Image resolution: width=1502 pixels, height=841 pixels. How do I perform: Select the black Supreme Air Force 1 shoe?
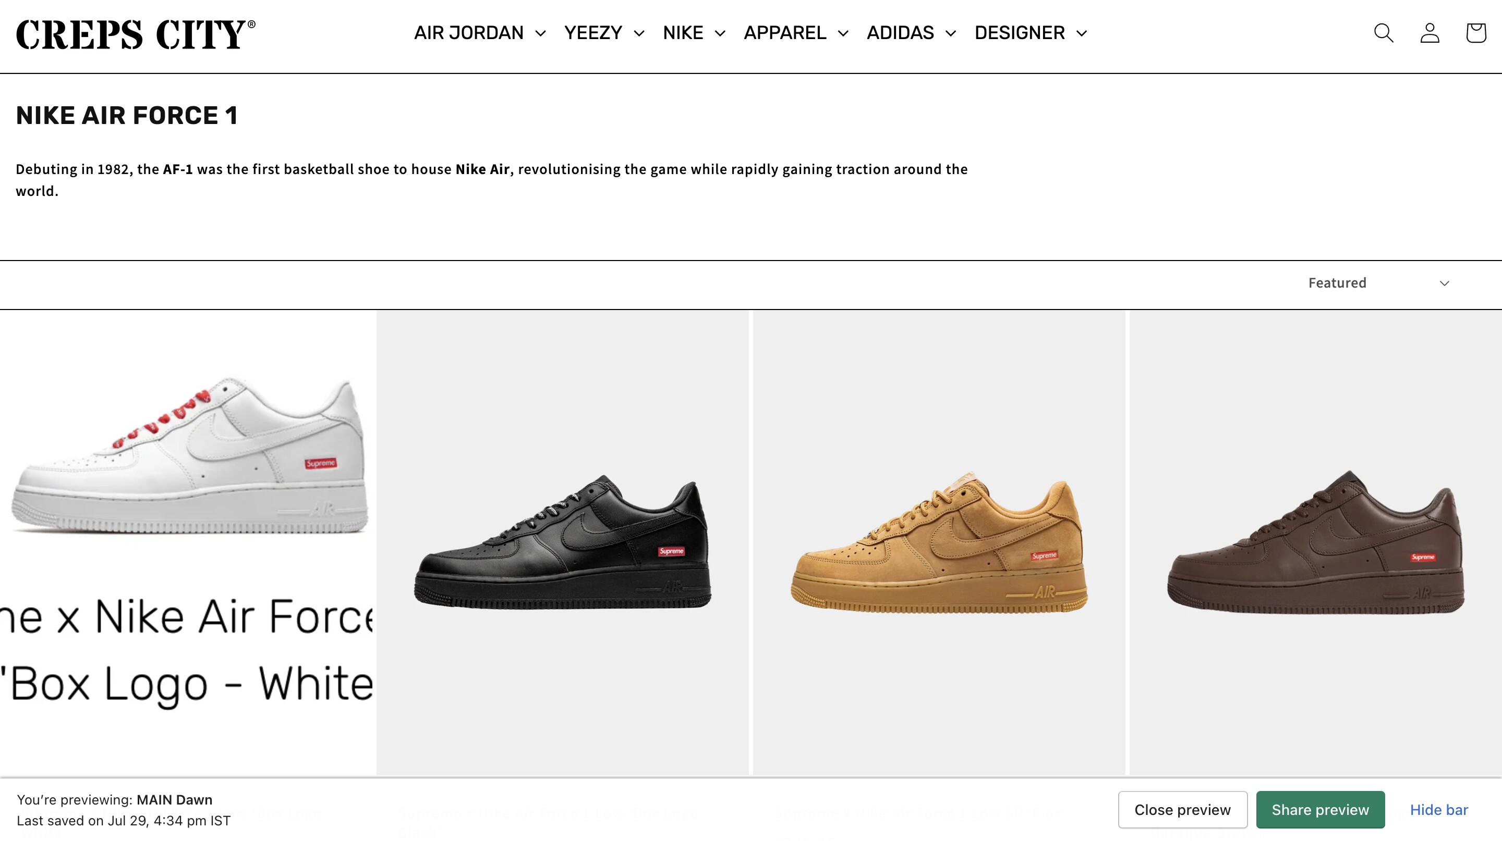pyautogui.click(x=563, y=541)
